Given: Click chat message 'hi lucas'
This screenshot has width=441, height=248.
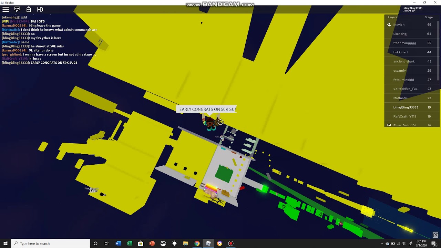Looking at the screenshot, I should pos(35,59).
